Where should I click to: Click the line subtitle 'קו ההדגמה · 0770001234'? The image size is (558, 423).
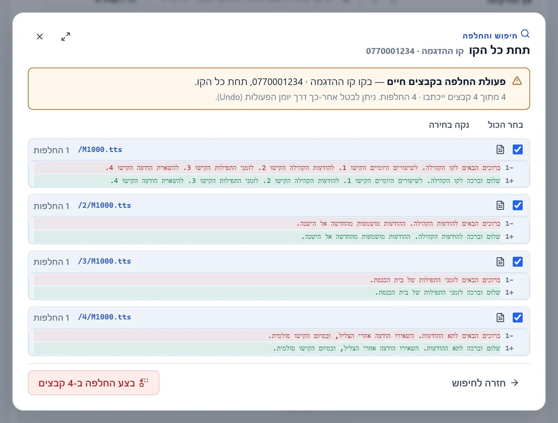point(415,51)
